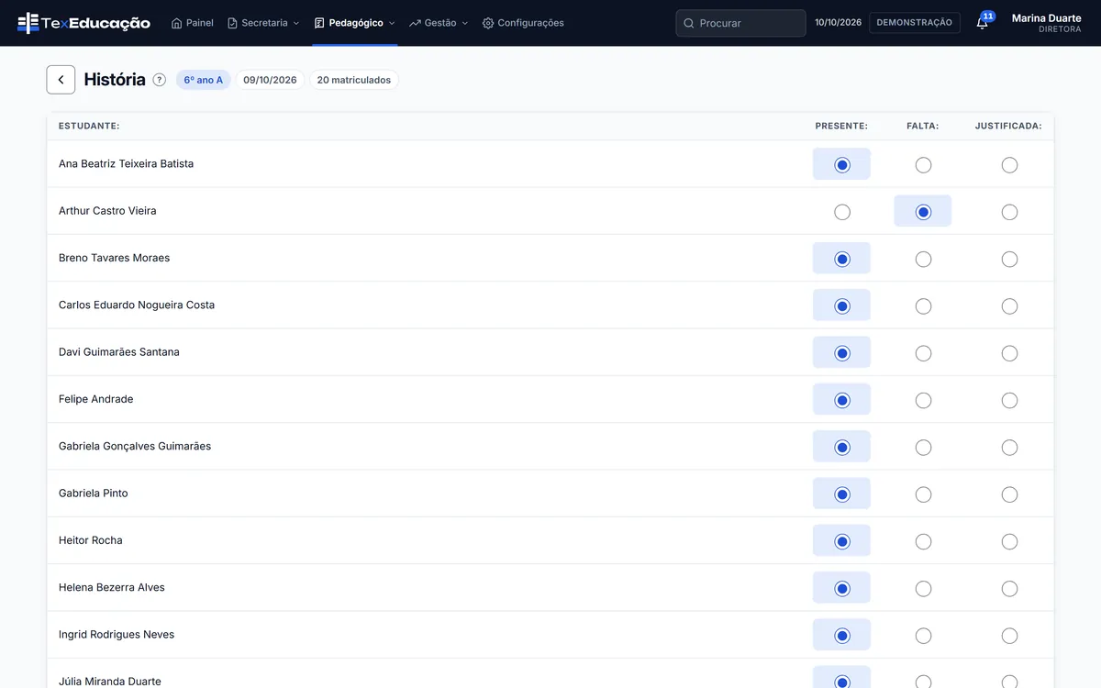Click the 20 matriculados chip
This screenshot has height=688, width=1101.
tap(354, 80)
